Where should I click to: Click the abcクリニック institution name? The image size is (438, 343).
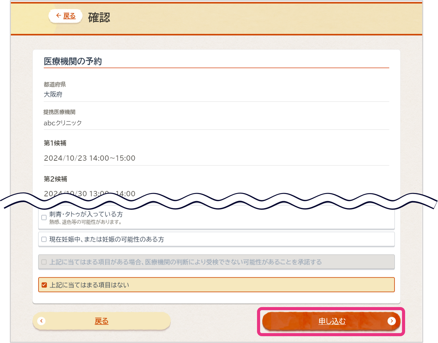coord(63,123)
